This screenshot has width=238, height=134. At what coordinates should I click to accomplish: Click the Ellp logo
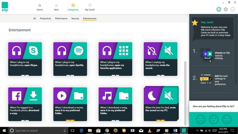click(x=5, y=7)
